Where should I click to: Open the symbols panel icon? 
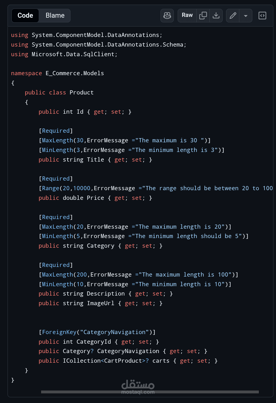(x=262, y=16)
